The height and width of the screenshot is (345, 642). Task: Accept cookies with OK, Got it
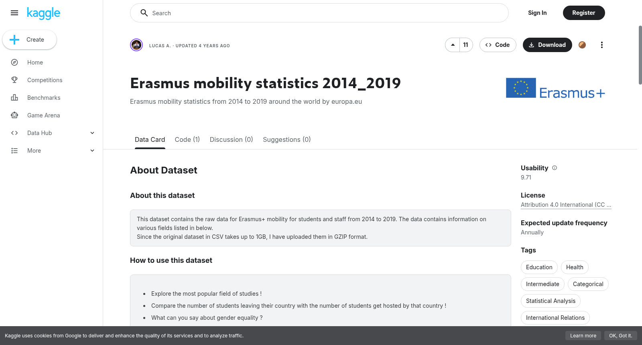click(620, 336)
